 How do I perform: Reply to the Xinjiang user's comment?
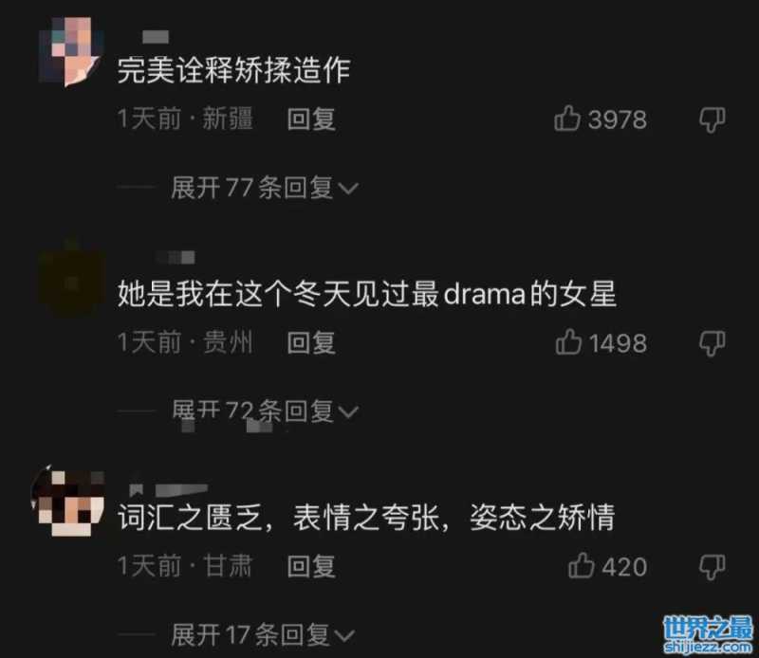(311, 119)
